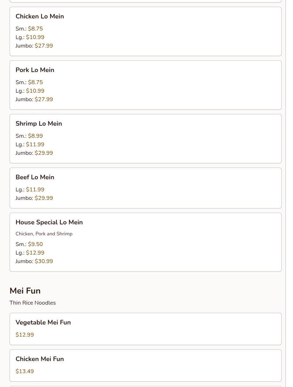
Task: Open the Chicken Lo Mein item
Action: 39,16
